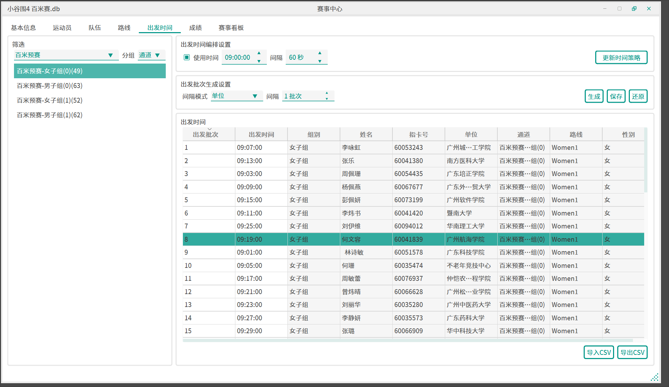Toggle the 使用时间 checkbox
This screenshot has width=669, height=387.
pos(187,57)
